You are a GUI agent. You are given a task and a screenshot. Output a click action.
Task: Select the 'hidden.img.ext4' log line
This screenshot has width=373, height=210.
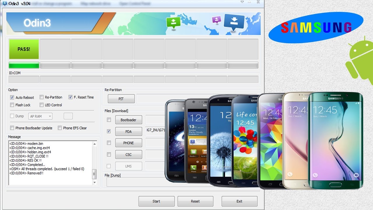point(30,152)
